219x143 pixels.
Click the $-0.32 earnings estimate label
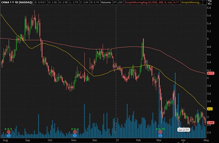tap(159, 128)
